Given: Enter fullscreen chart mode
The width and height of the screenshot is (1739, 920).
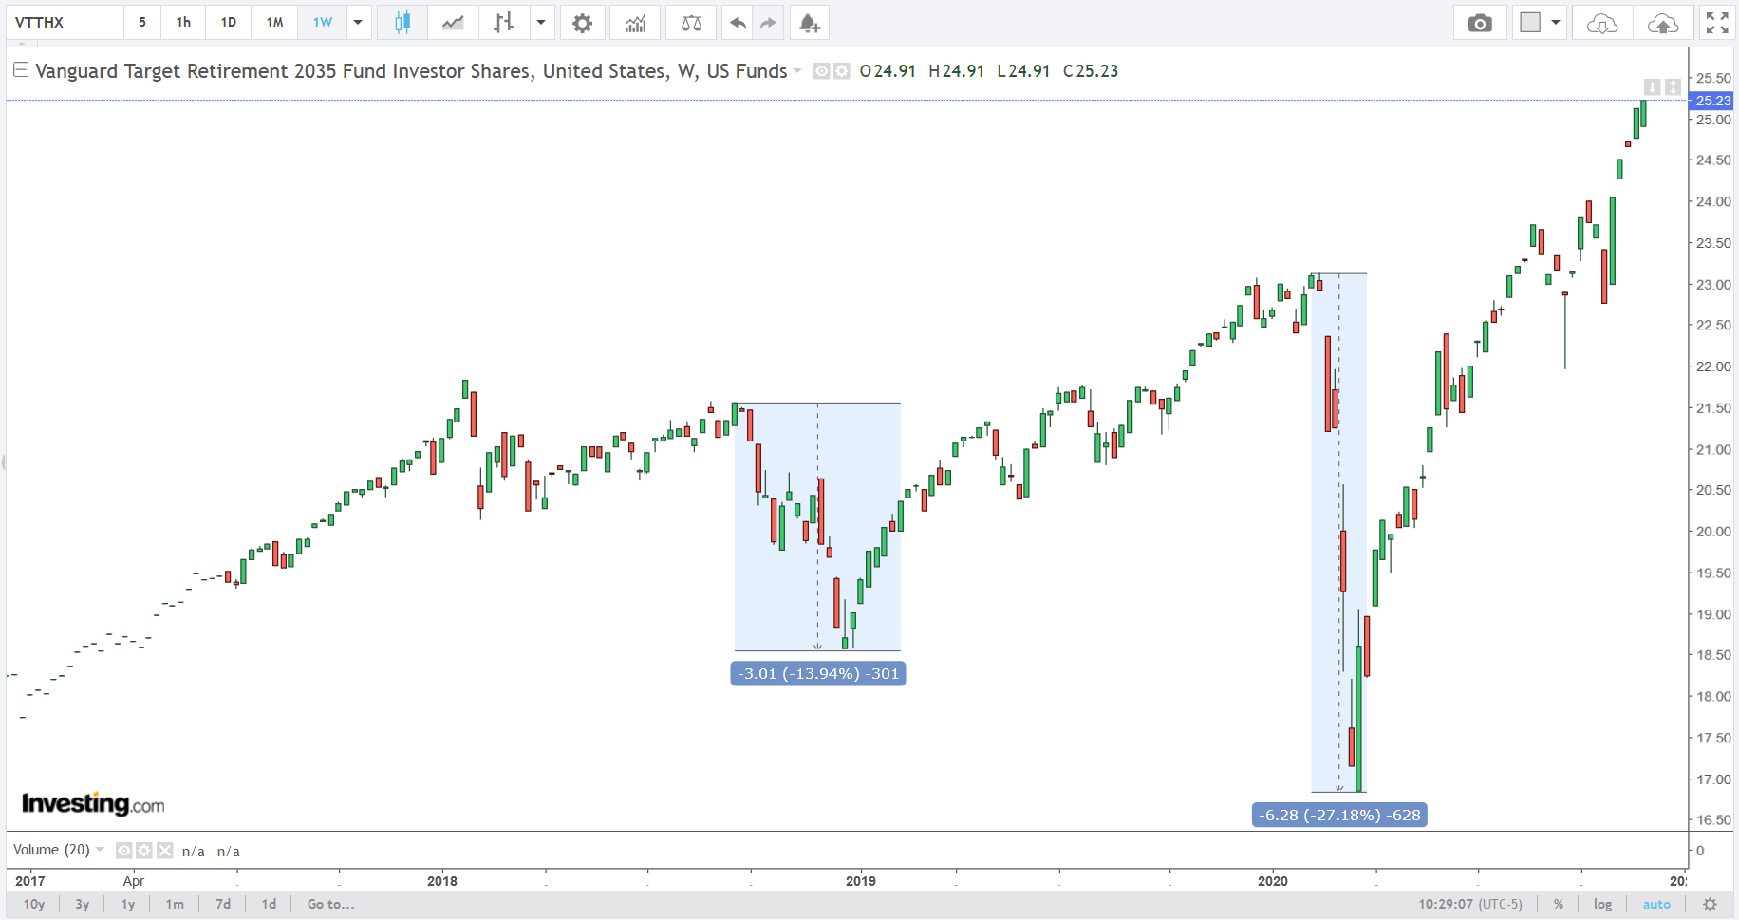Looking at the screenshot, I should pyautogui.click(x=1716, y=23).
